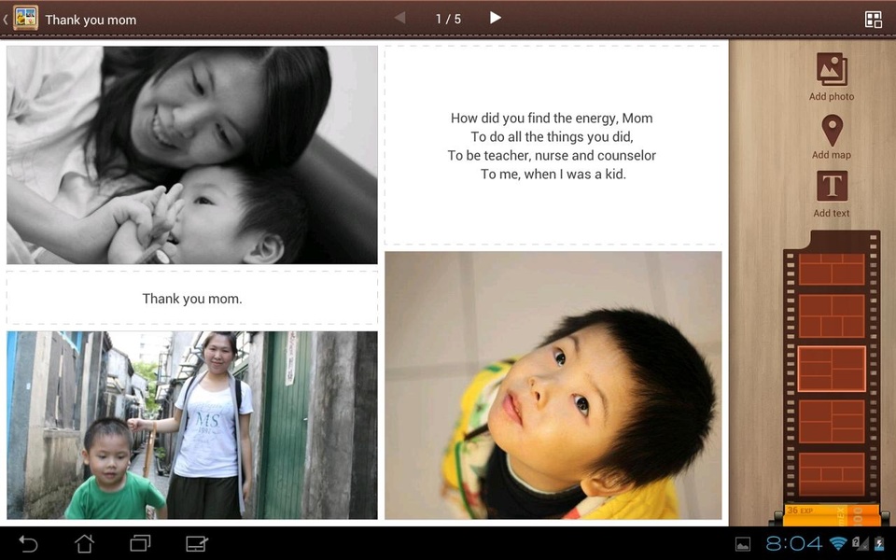
Task: Tap the gallery notification icon in status bar
Action: click(743, 543)
